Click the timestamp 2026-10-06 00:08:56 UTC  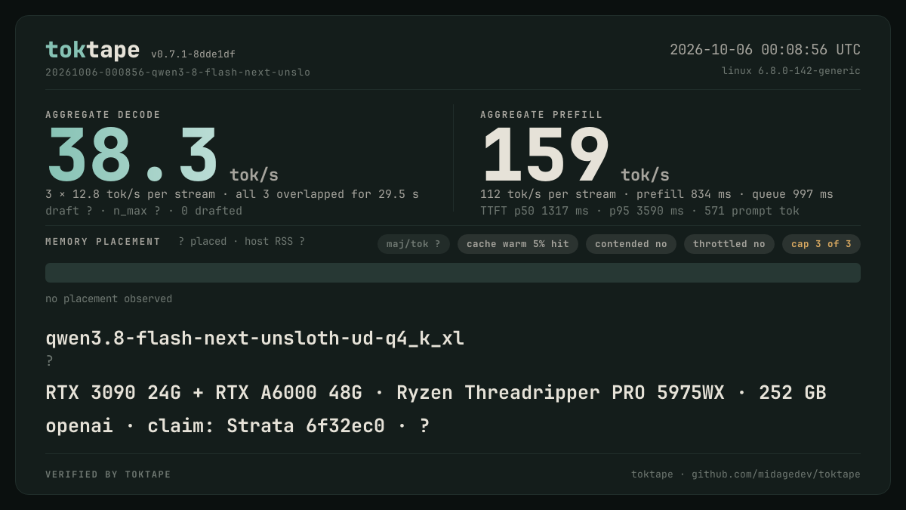[765, 50]
